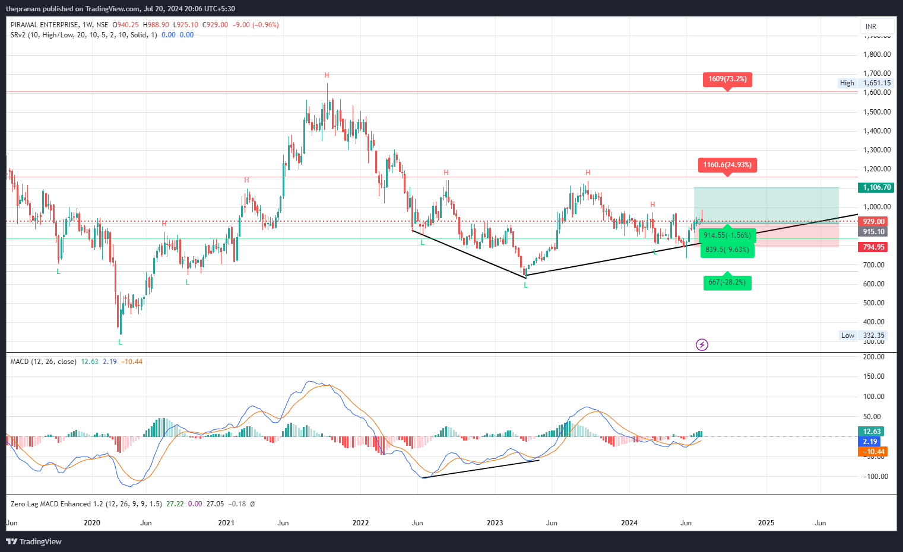
Task: Click the 2020 label on the time axis
Action: [x=92, y=523]
